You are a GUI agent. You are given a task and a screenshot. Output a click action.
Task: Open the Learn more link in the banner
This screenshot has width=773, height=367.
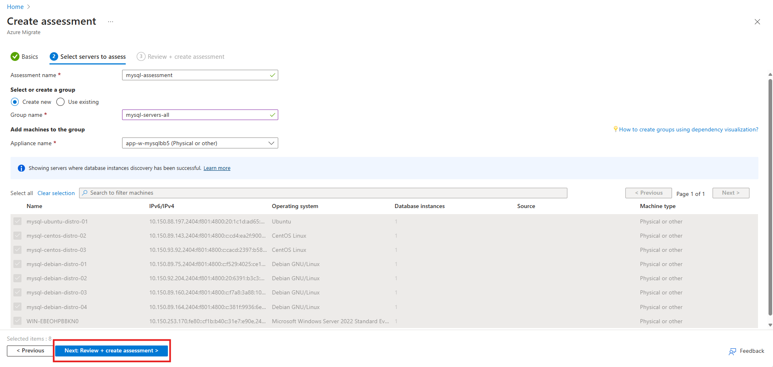217,168
